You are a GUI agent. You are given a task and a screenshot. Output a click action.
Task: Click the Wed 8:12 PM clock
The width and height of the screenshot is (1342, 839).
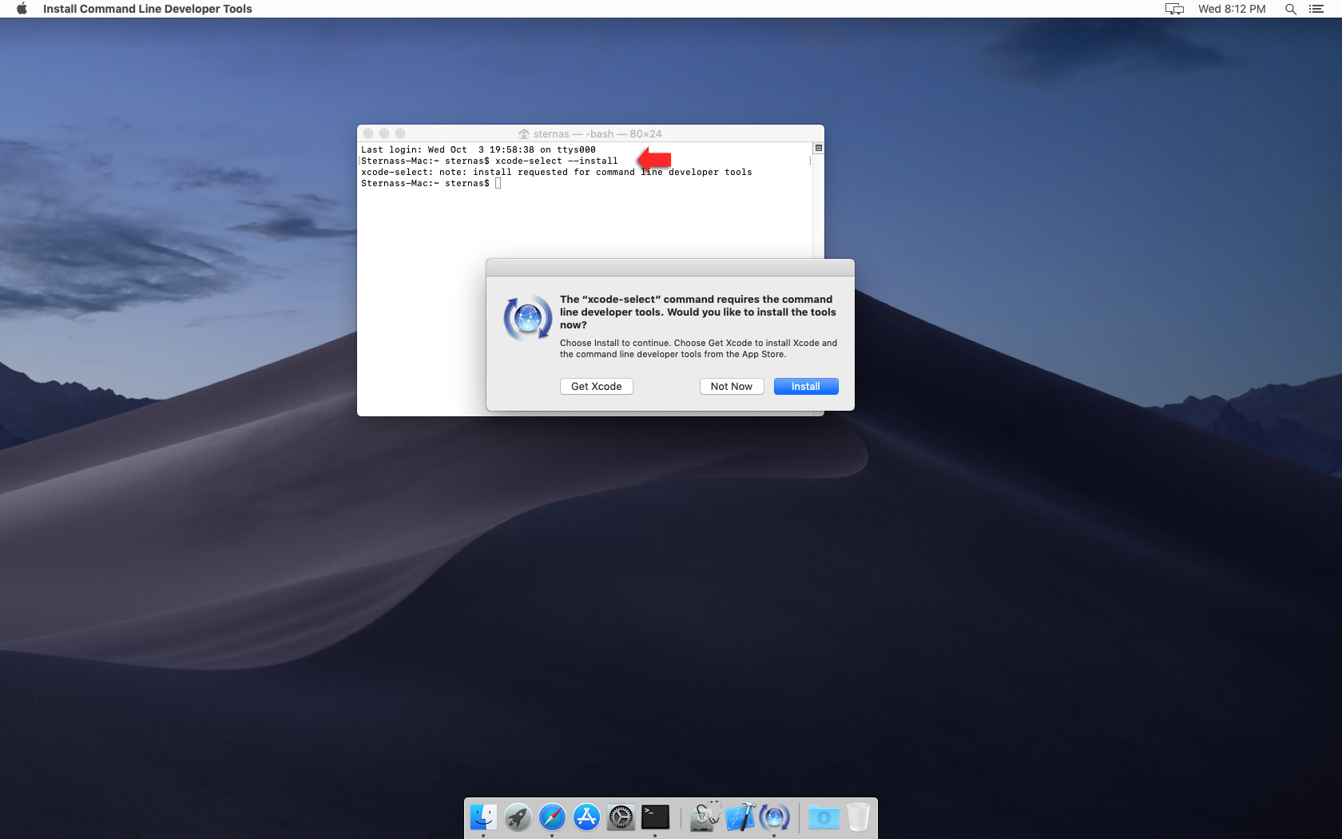pos(1232,9)
